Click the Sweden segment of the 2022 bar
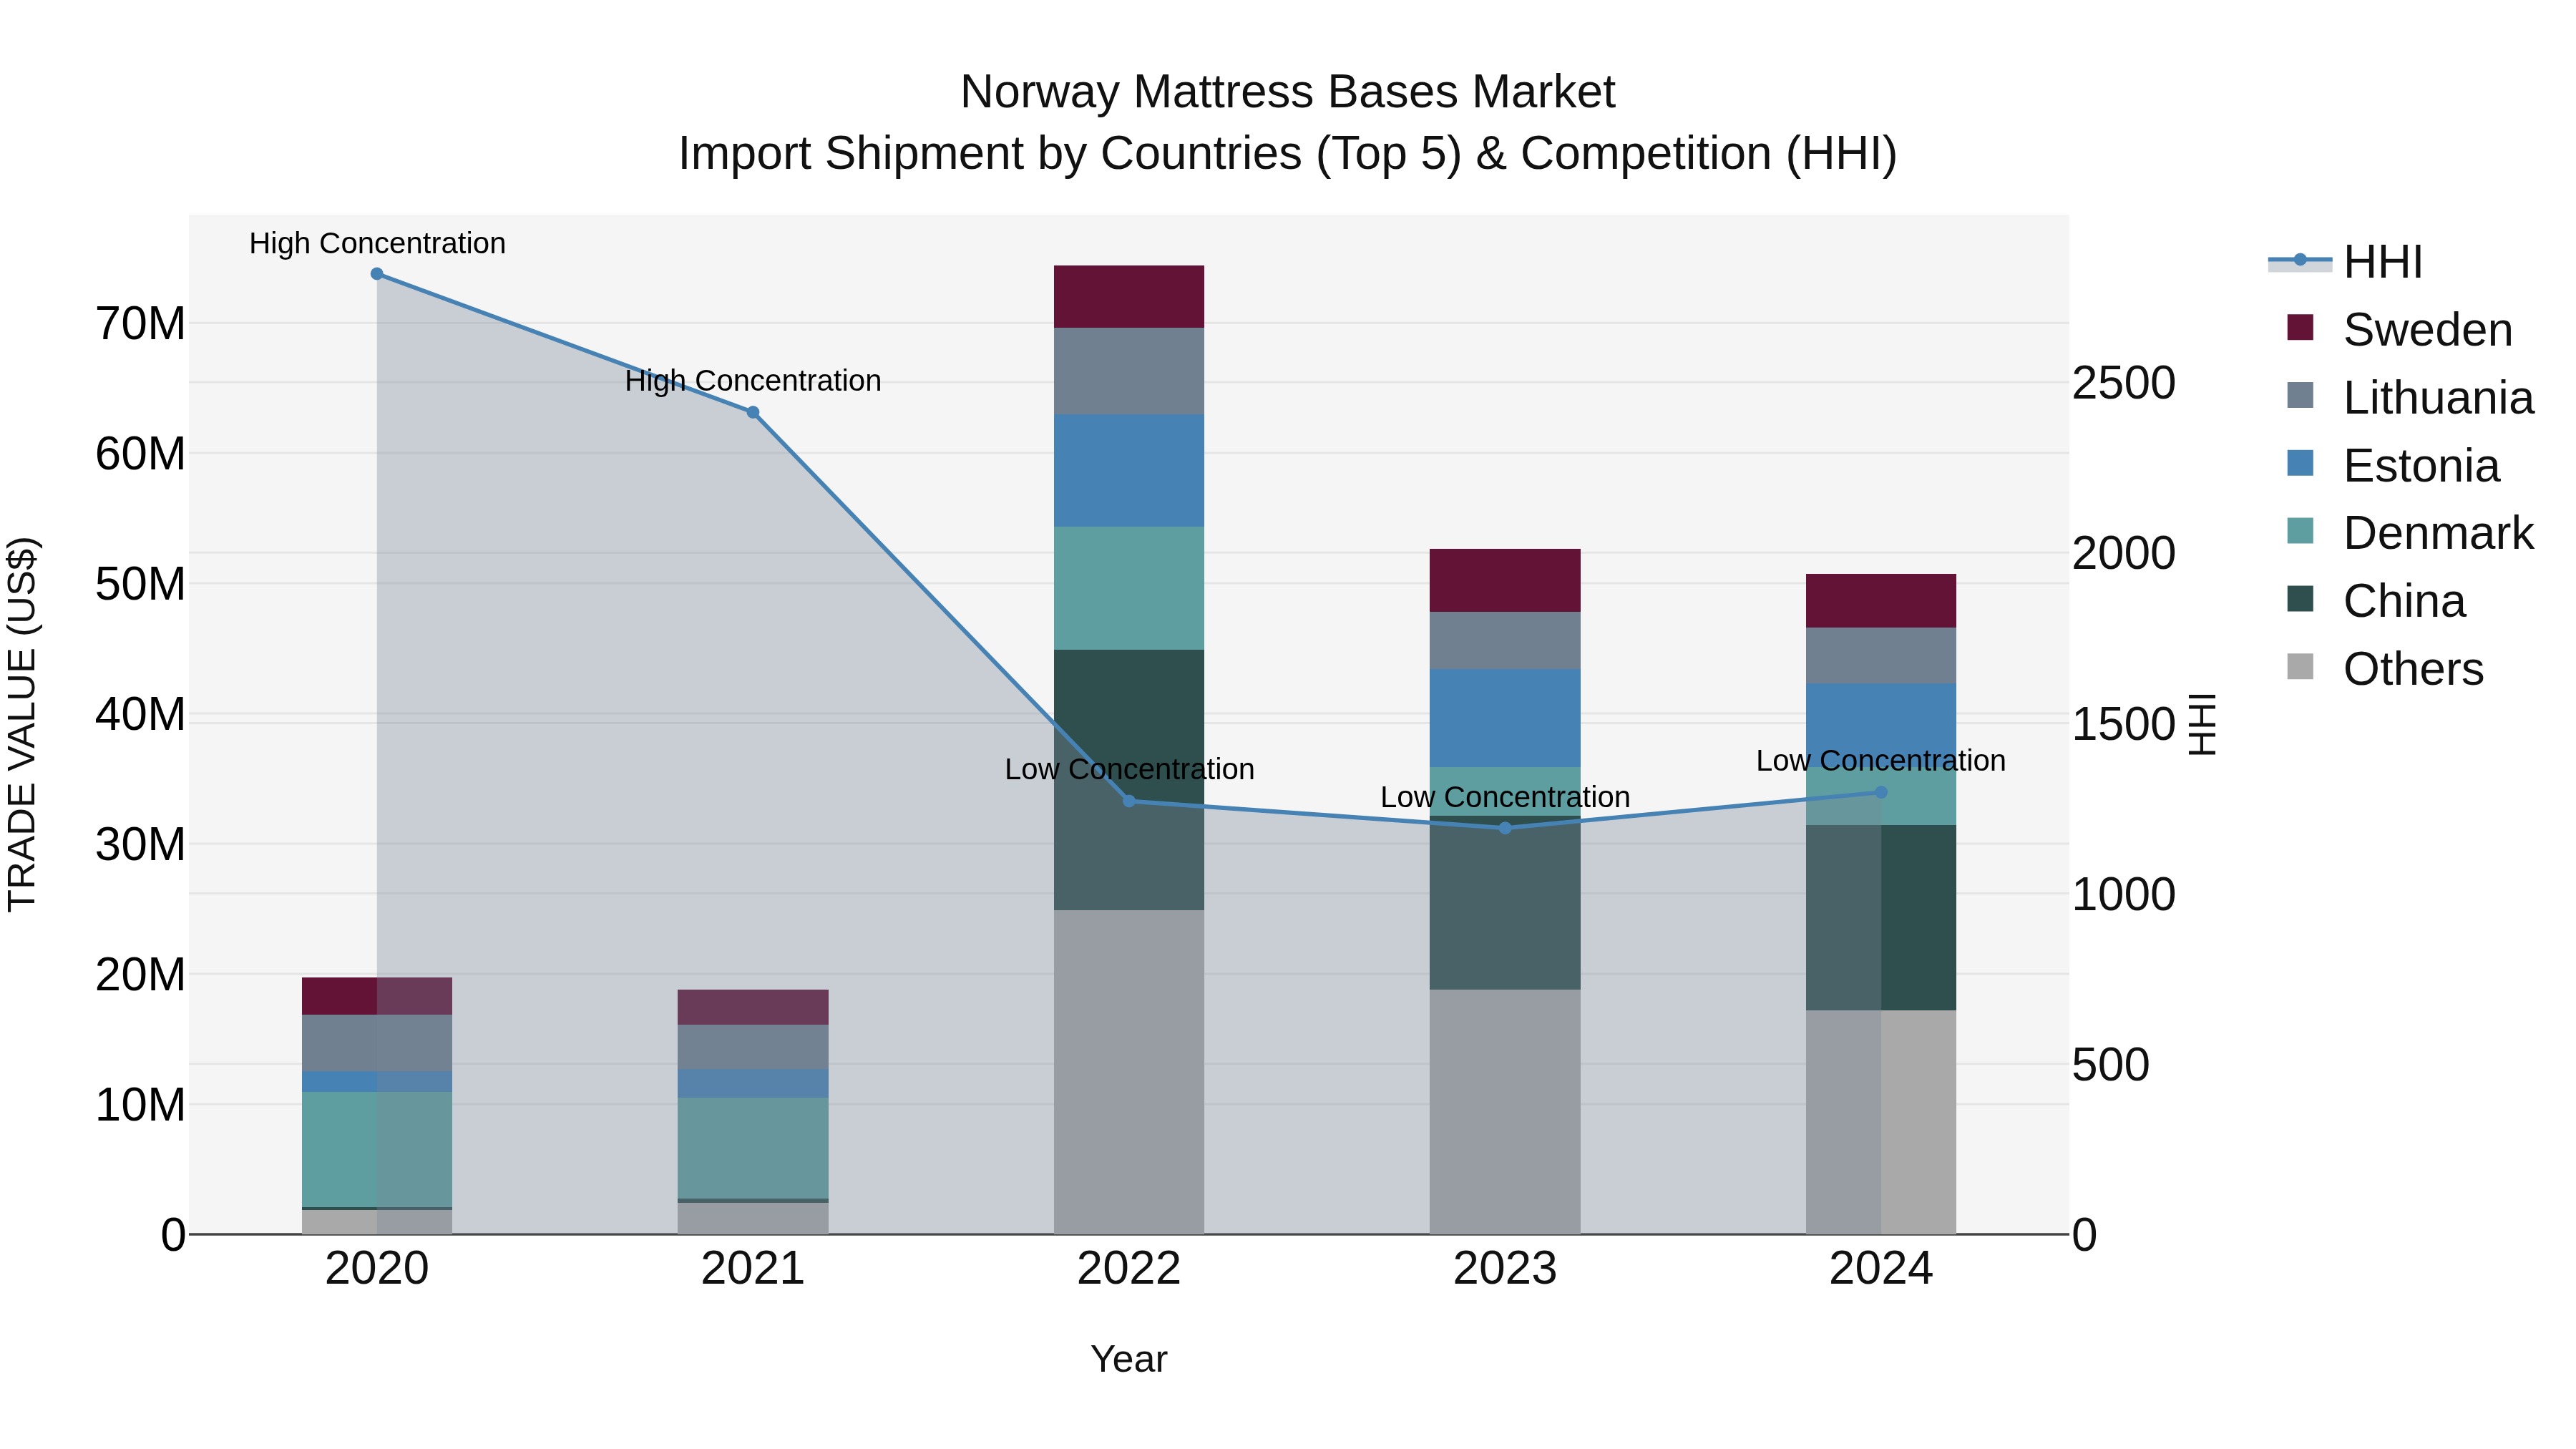Screen dimensions: 2576x1449 click(x=1129, y=297)
